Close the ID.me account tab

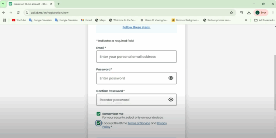point(51,4)
